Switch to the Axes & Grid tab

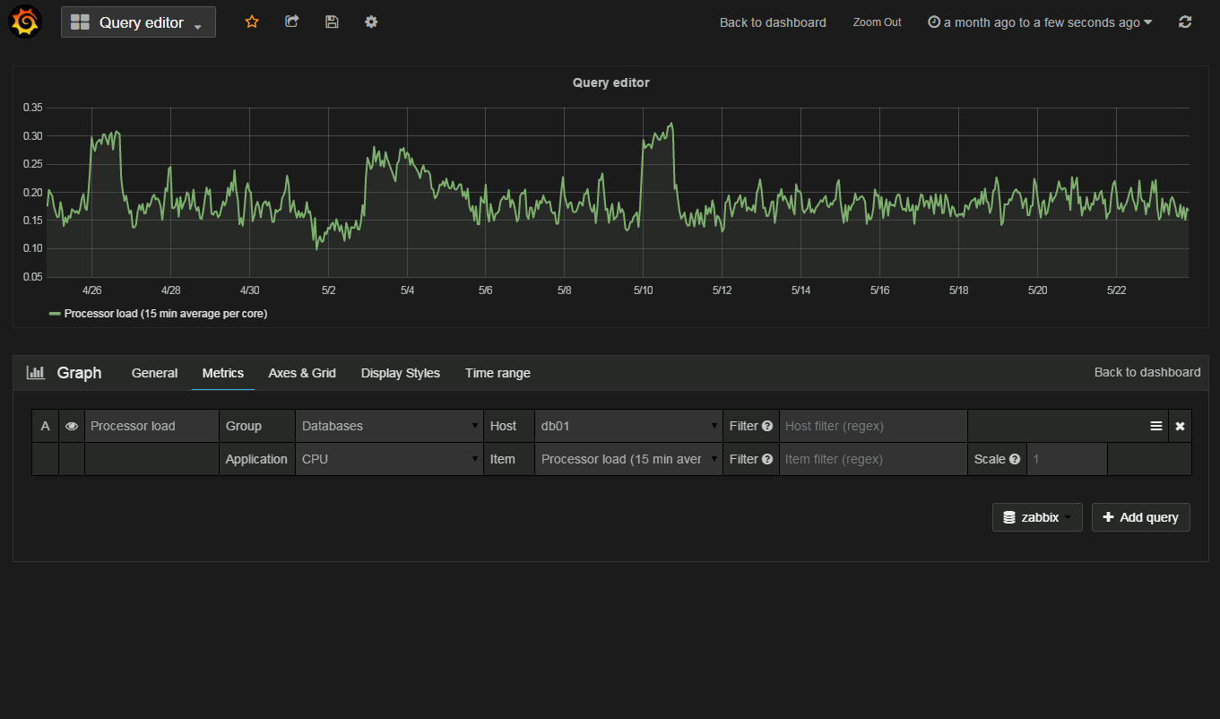click(302, 373)
